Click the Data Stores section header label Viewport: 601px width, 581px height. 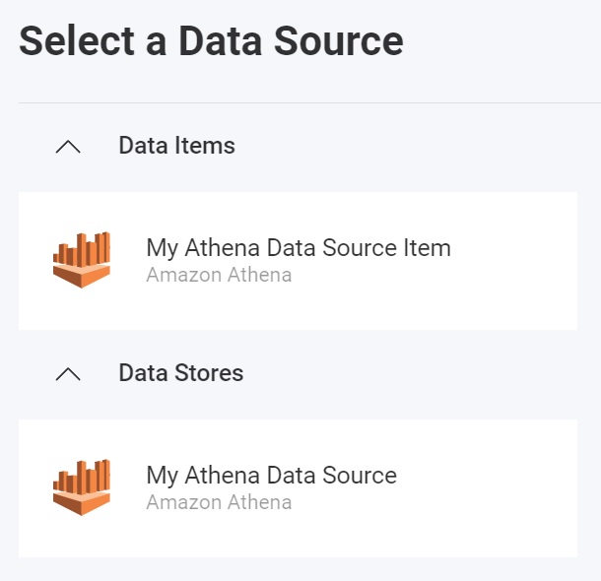point(180,373)
